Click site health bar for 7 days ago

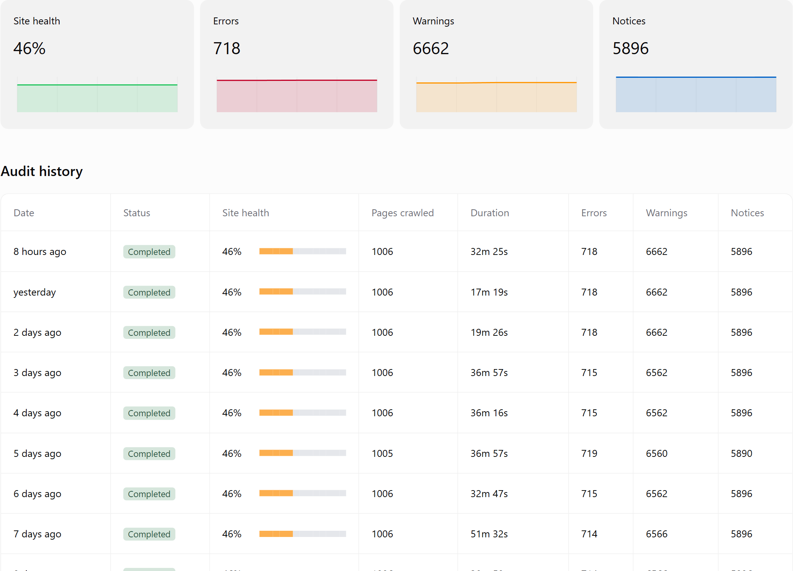point(303,534)
